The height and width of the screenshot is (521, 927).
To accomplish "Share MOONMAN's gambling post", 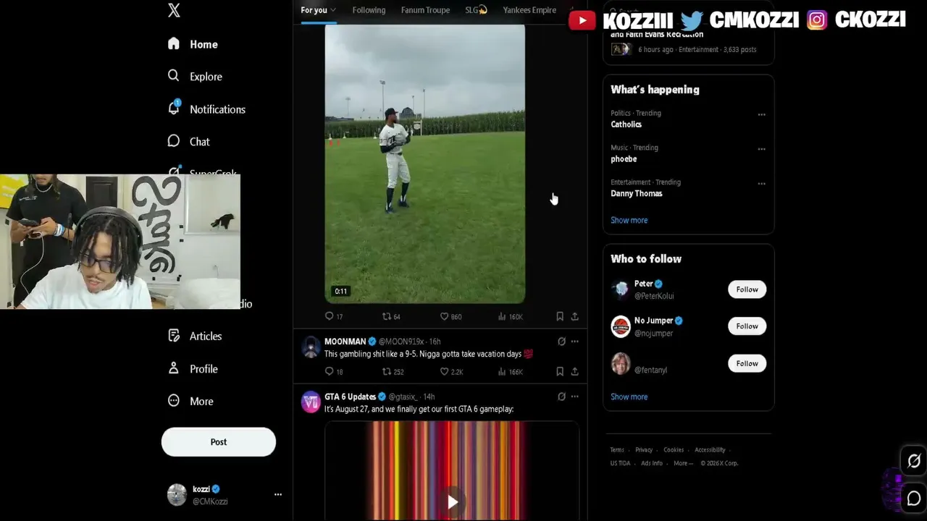I will (x=574, y=371).
